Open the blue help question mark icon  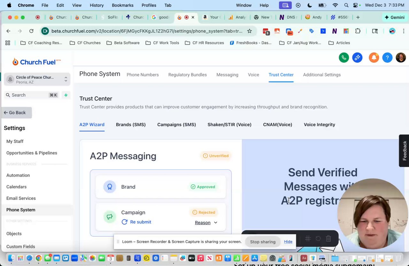coord(387,57)
